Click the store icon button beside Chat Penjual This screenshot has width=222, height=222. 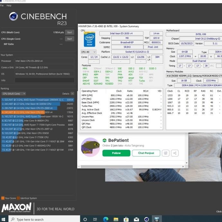pyautogui.click(x=165, y=153)
